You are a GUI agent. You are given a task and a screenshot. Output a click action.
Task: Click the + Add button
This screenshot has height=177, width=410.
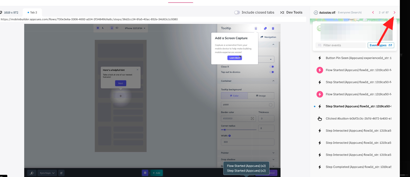click(x=157, y=173)
